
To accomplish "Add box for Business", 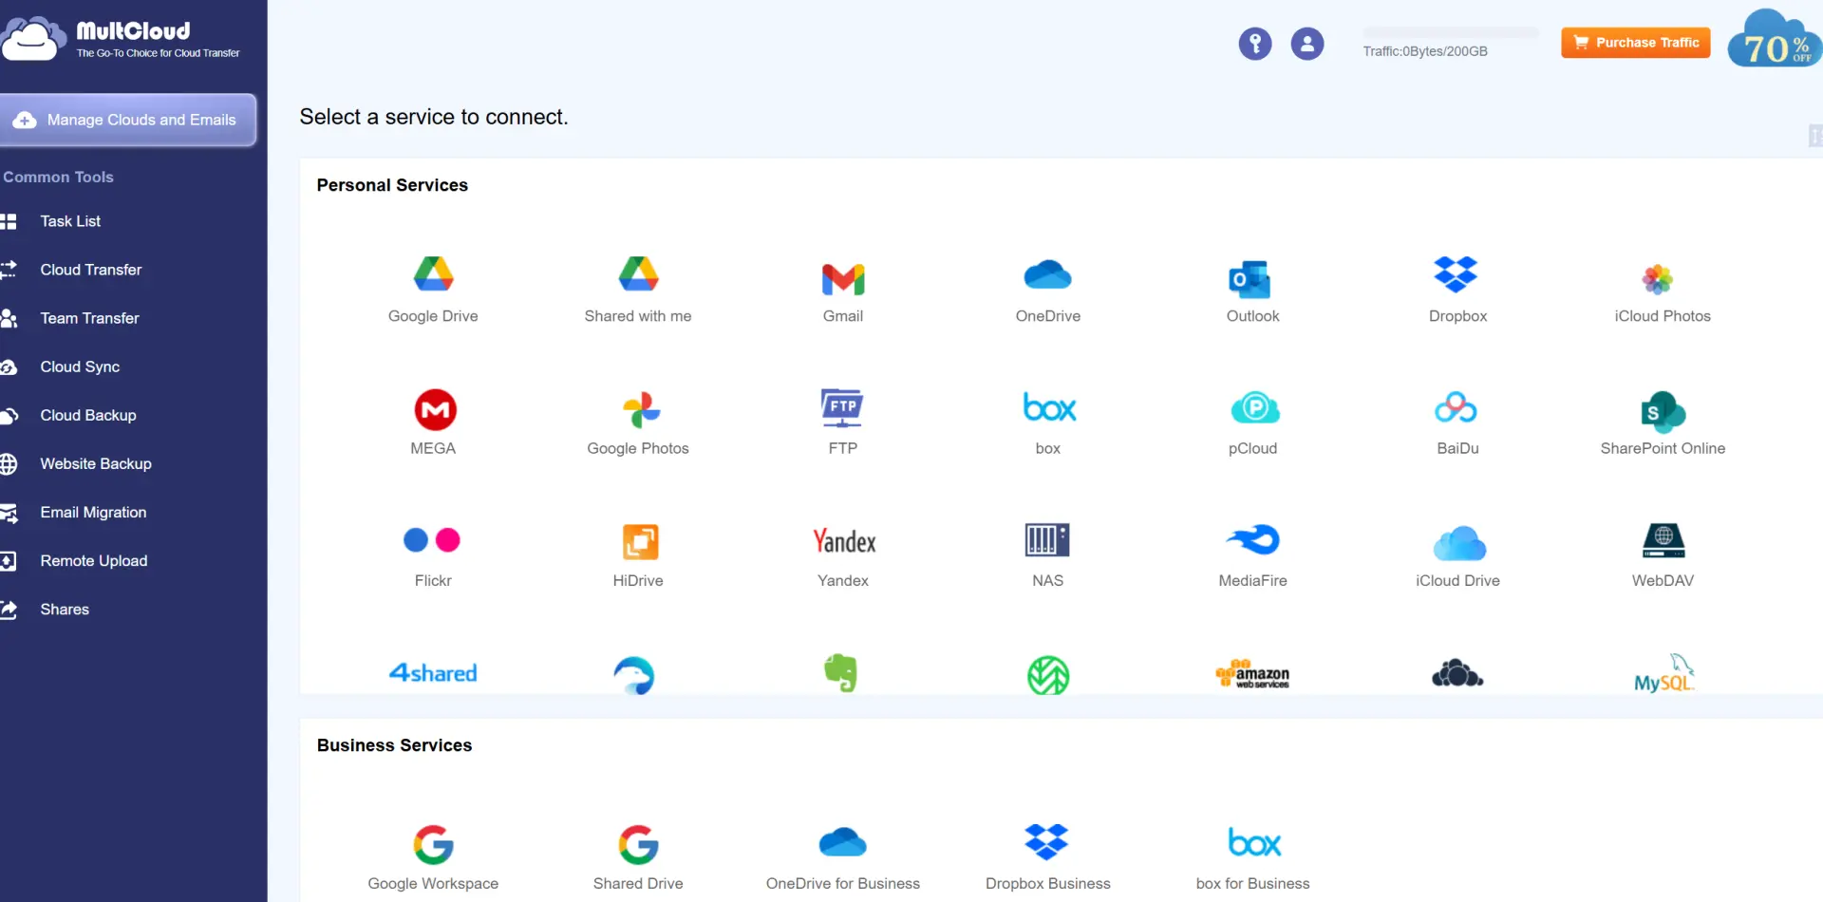I will pos(1253,857).
